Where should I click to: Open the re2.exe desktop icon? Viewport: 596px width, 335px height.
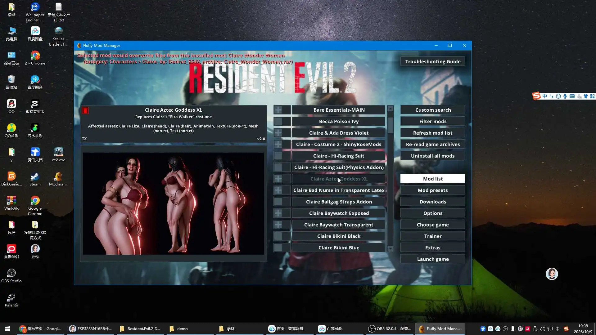click(x=59, y=155)
